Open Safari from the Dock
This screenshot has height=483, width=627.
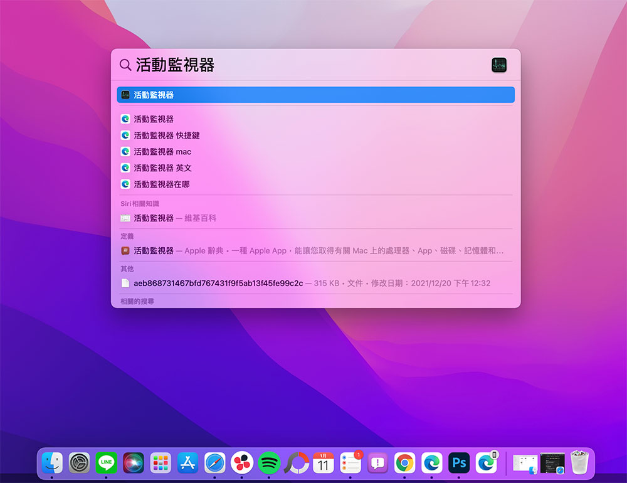[214, 463]
